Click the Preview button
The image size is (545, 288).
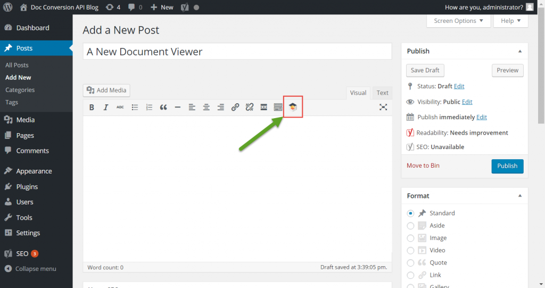[507, 70]
